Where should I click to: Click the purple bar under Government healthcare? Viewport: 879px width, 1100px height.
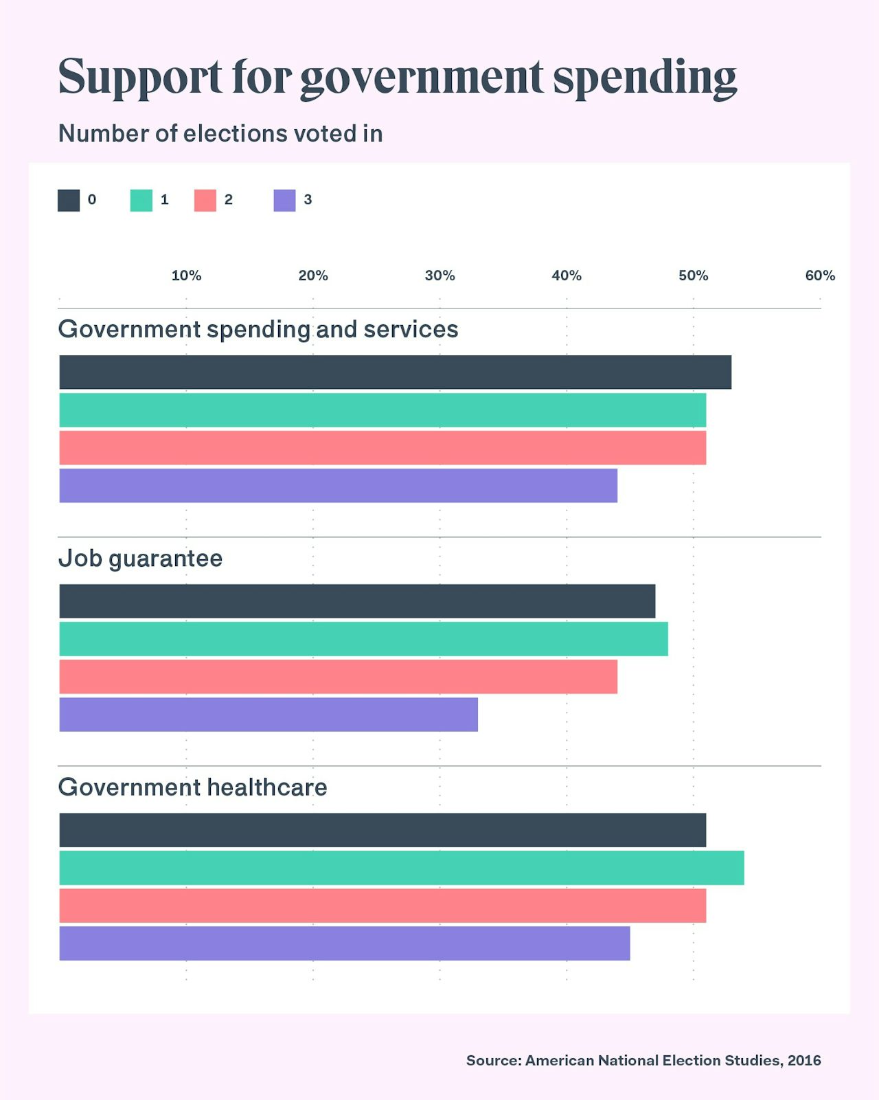(x=345, y=943)
